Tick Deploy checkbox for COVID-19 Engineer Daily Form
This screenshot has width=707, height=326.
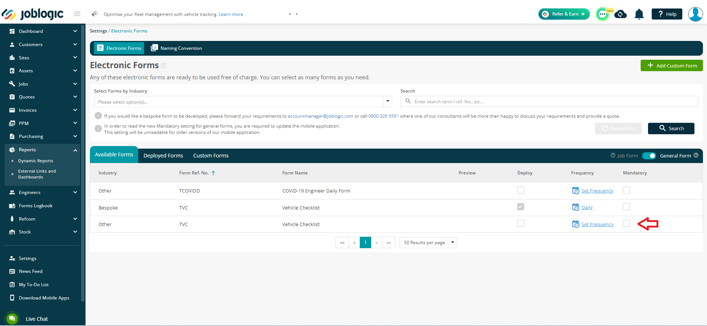pos(520,190)
